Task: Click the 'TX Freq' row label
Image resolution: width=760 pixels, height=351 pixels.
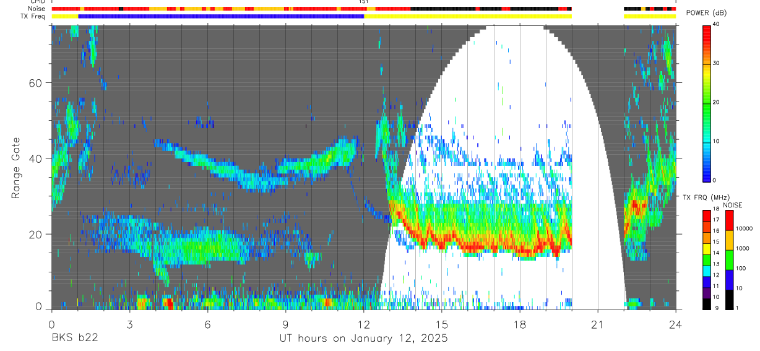Action: [x=33, y=16]
